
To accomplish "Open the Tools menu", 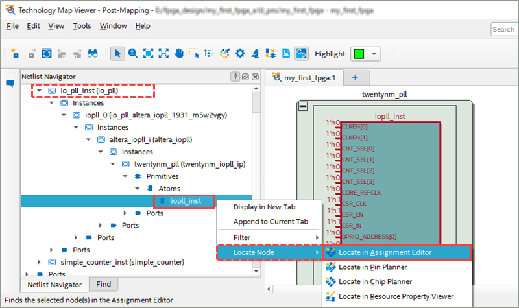I will point(82,26).
